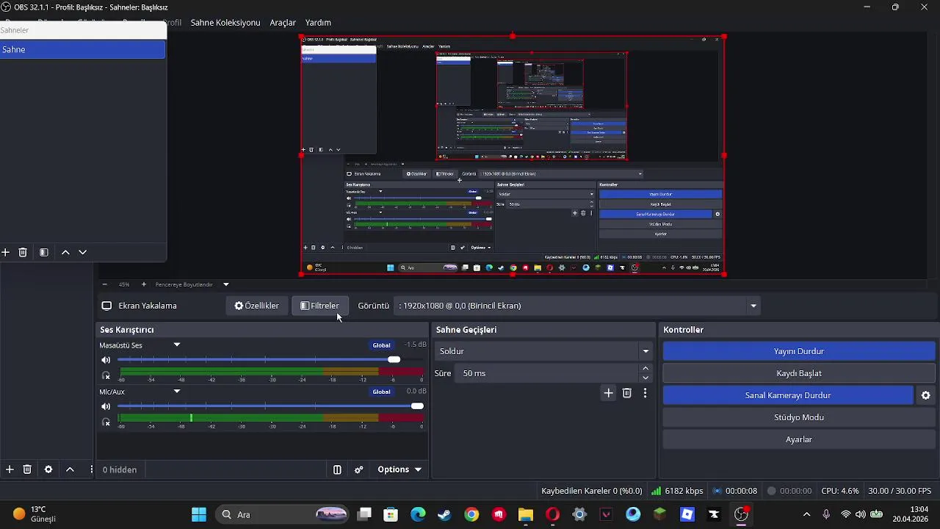The width and height of the screenshot is (940, 529).
Task: Open Microsoft Edge from the taskbar
Action: coord(418,514)
